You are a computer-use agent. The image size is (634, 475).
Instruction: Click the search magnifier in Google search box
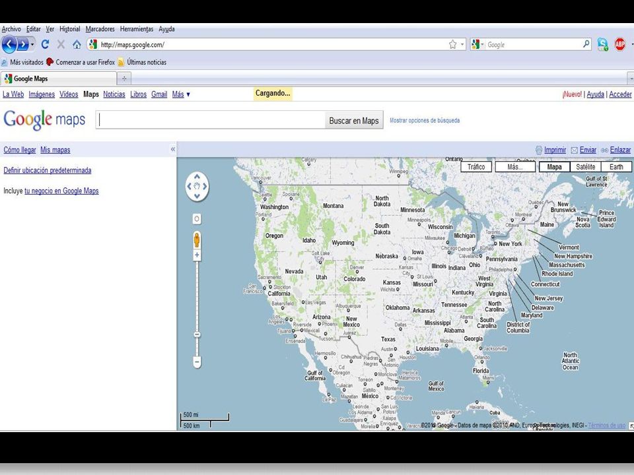[x=586, y=44]
